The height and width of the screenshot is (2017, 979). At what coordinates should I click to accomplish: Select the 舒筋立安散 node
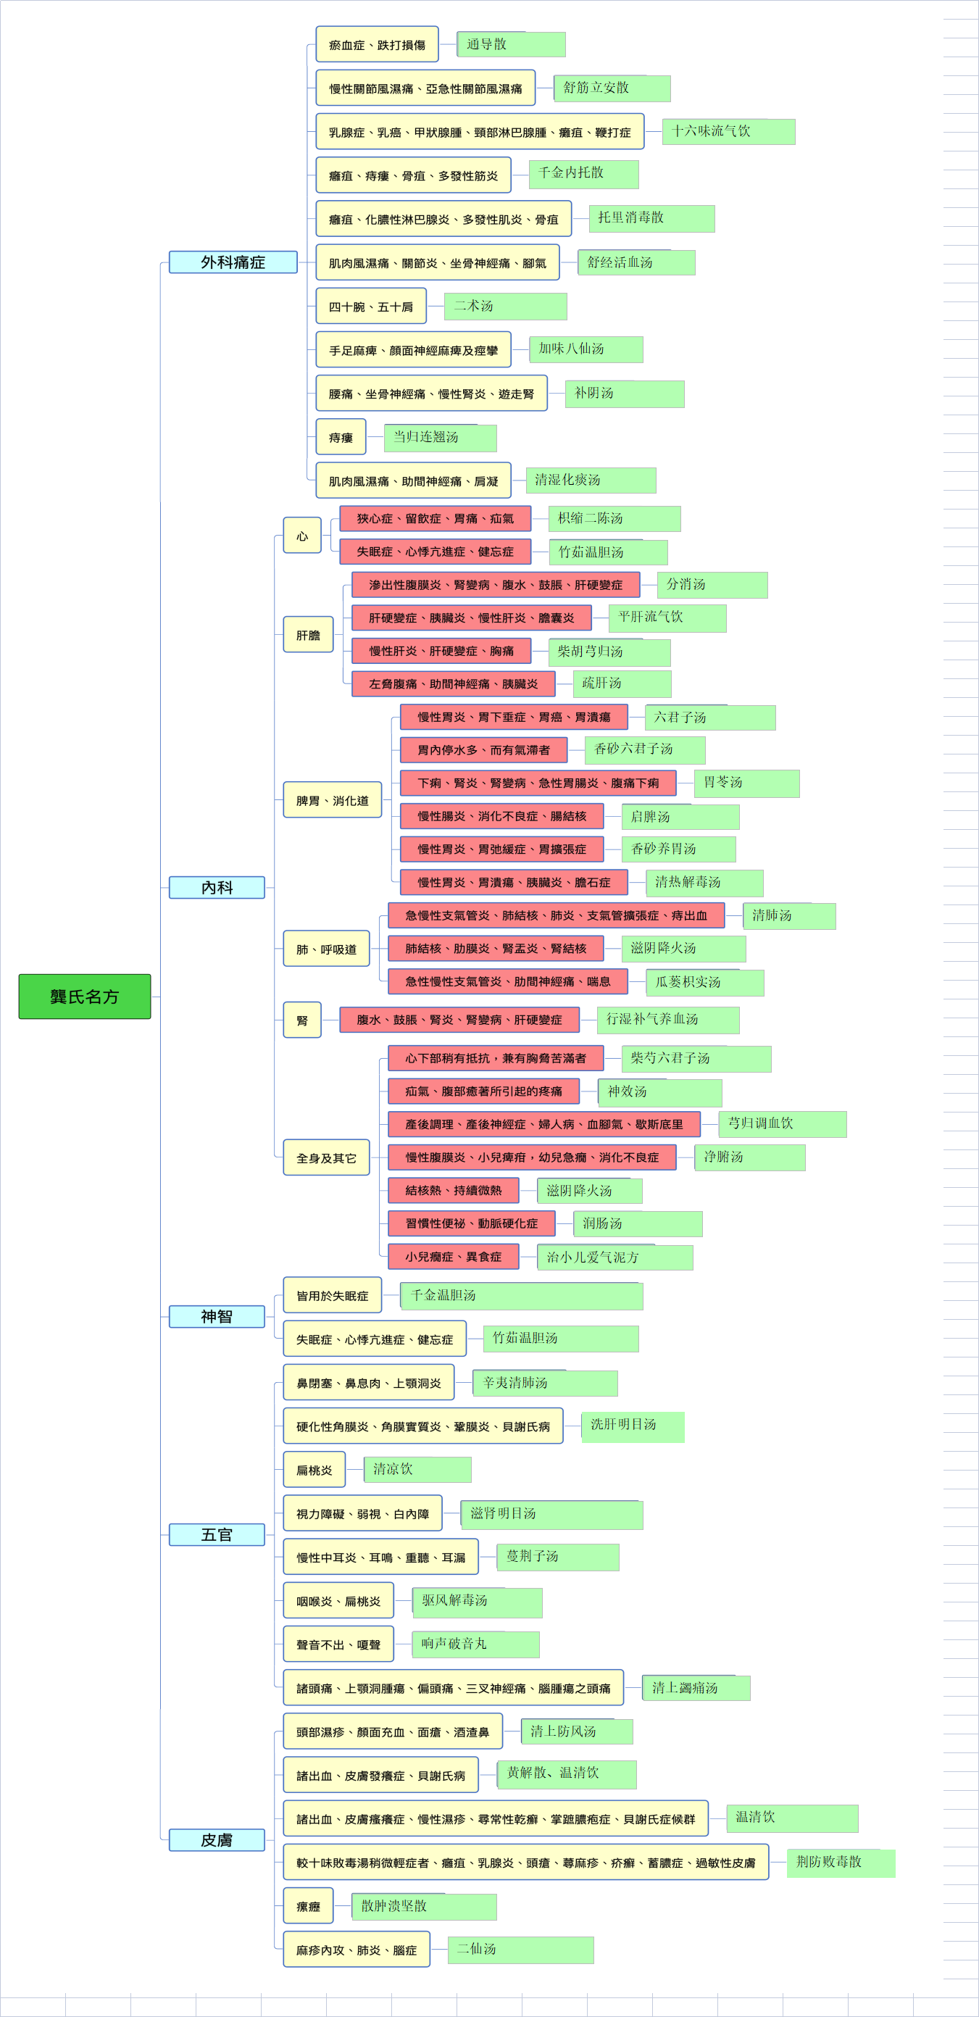pos(612,88)
